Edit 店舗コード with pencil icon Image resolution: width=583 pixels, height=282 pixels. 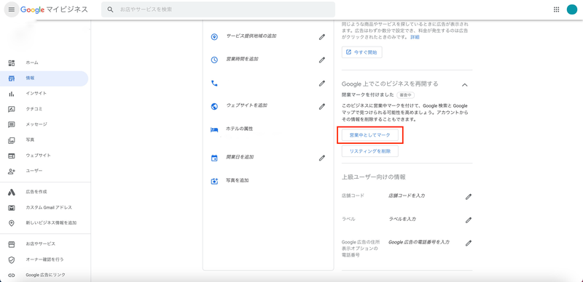click(x=469, y=197)
